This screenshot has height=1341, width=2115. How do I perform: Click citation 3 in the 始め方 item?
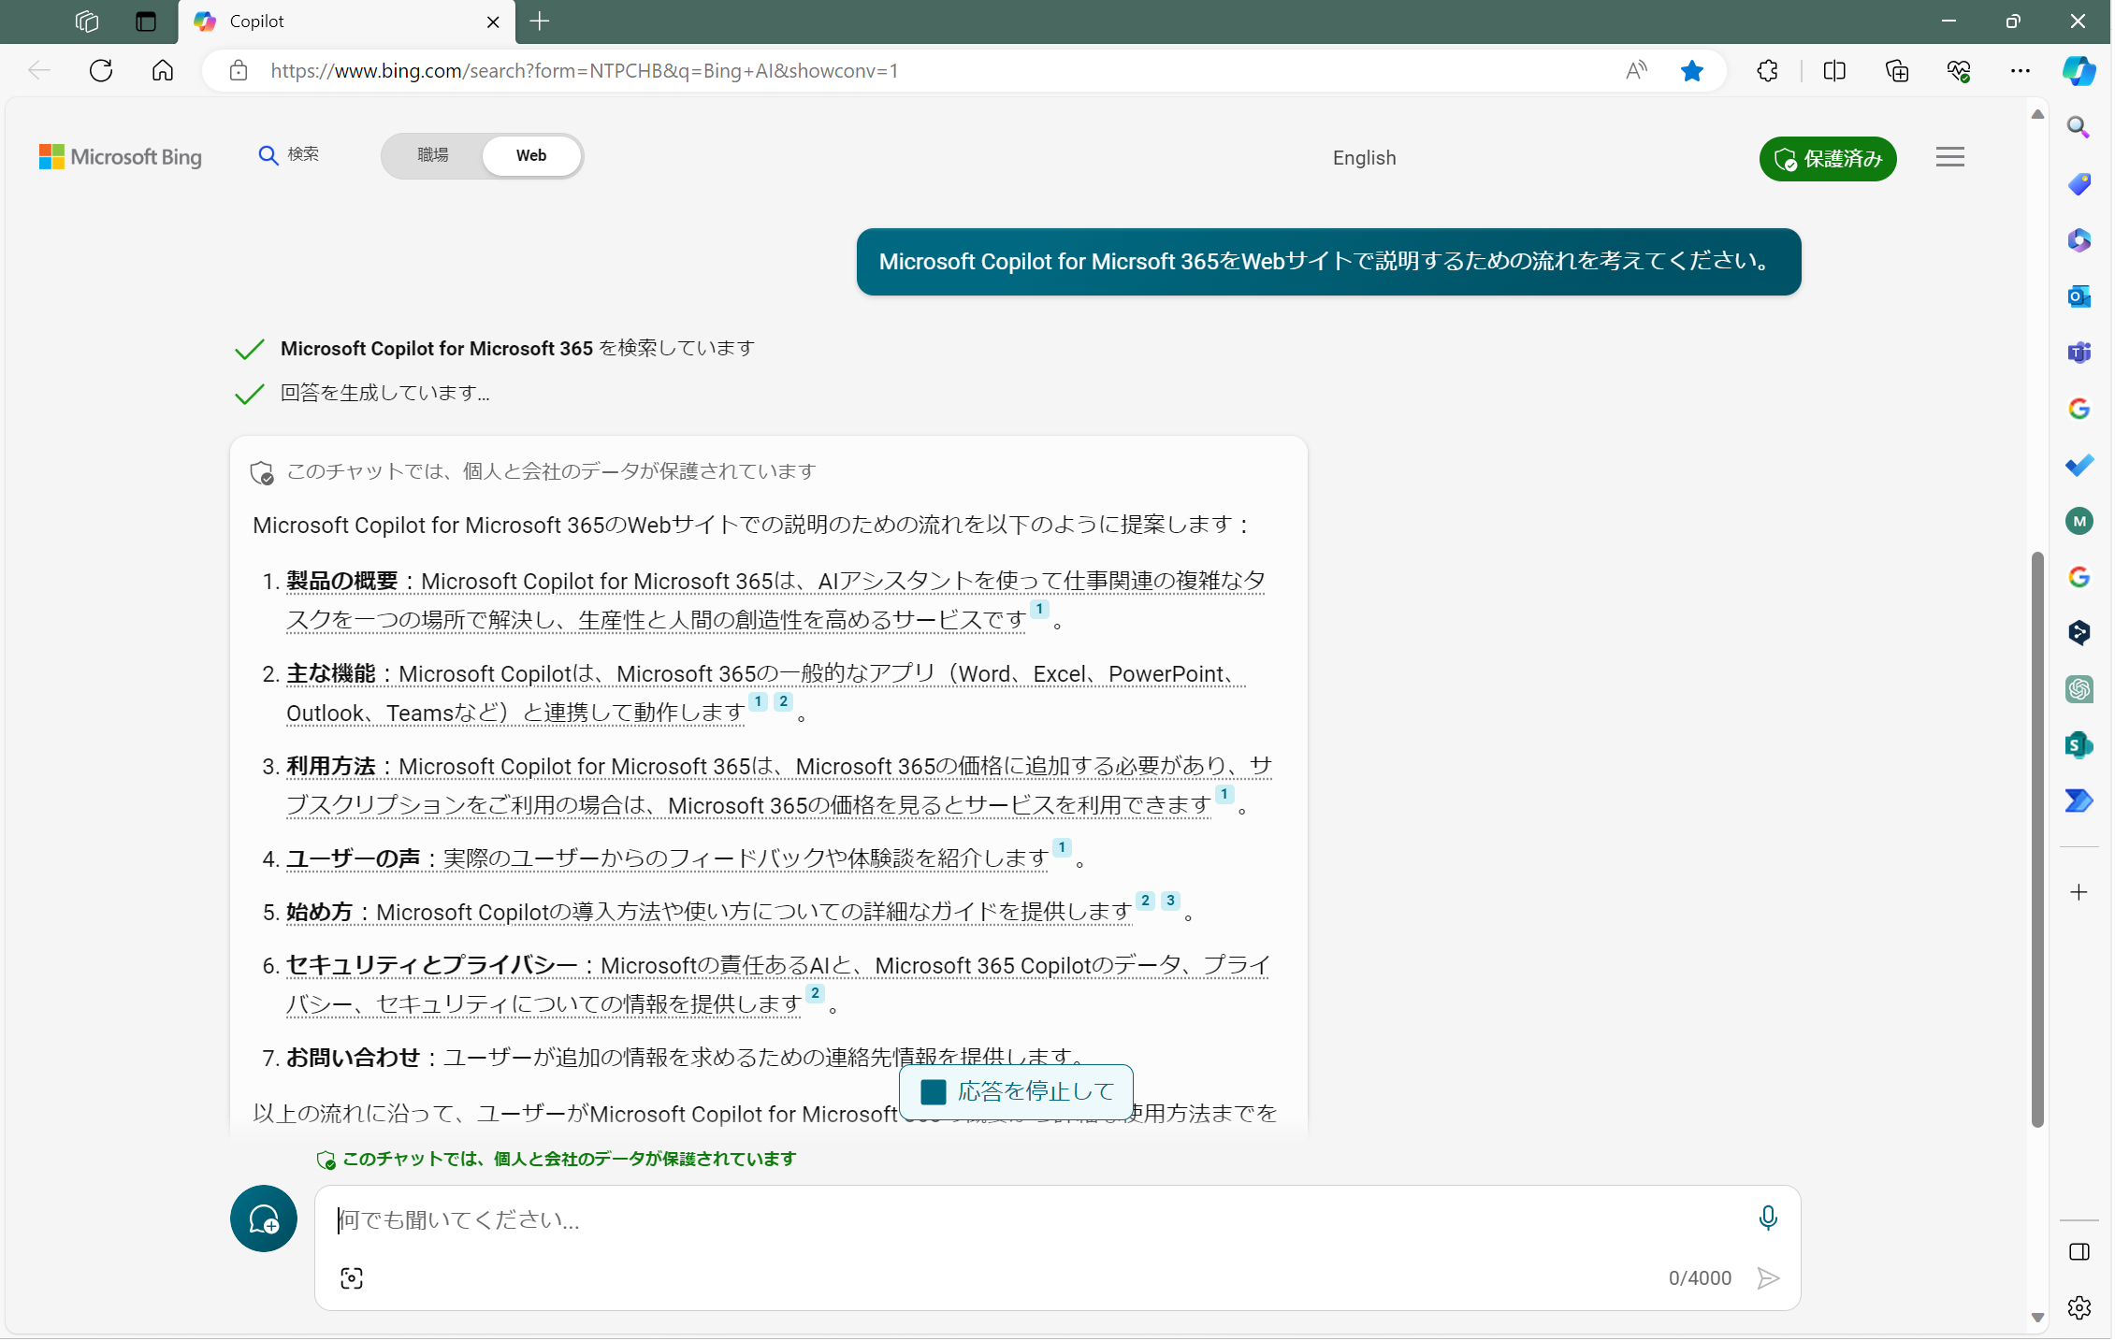pos(1170,901)
